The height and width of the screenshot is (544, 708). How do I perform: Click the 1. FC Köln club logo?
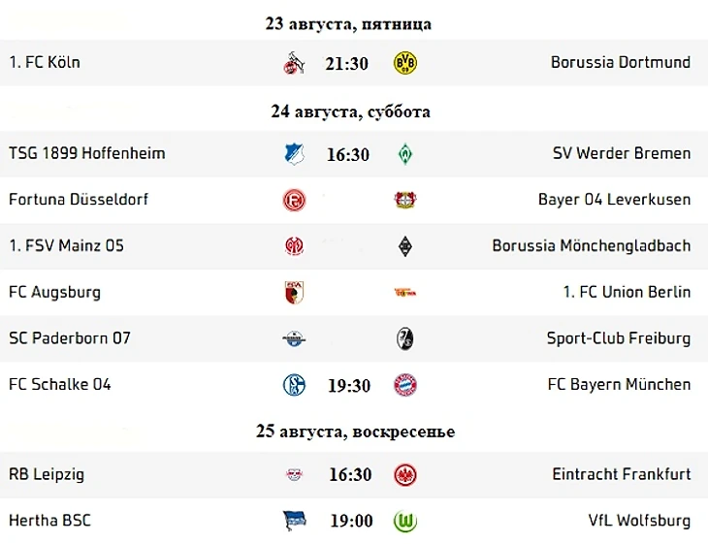[294, 63]
